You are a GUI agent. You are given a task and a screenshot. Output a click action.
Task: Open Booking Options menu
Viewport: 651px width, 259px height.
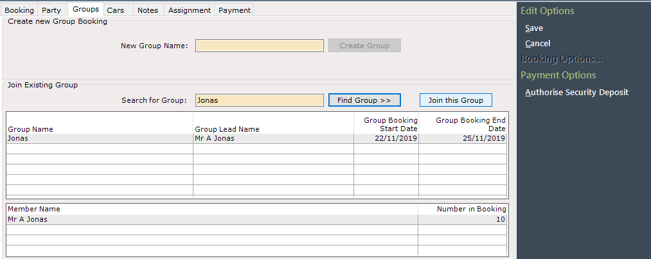561,59
